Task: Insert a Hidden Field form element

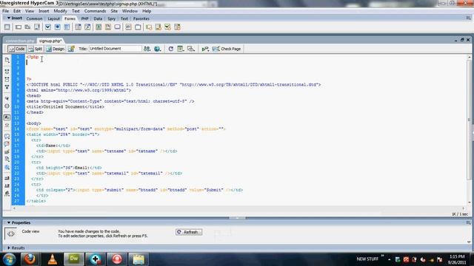Action: [27, 27]
